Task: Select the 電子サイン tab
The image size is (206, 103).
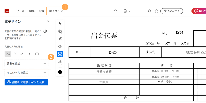Action: (x=56, y=11)
